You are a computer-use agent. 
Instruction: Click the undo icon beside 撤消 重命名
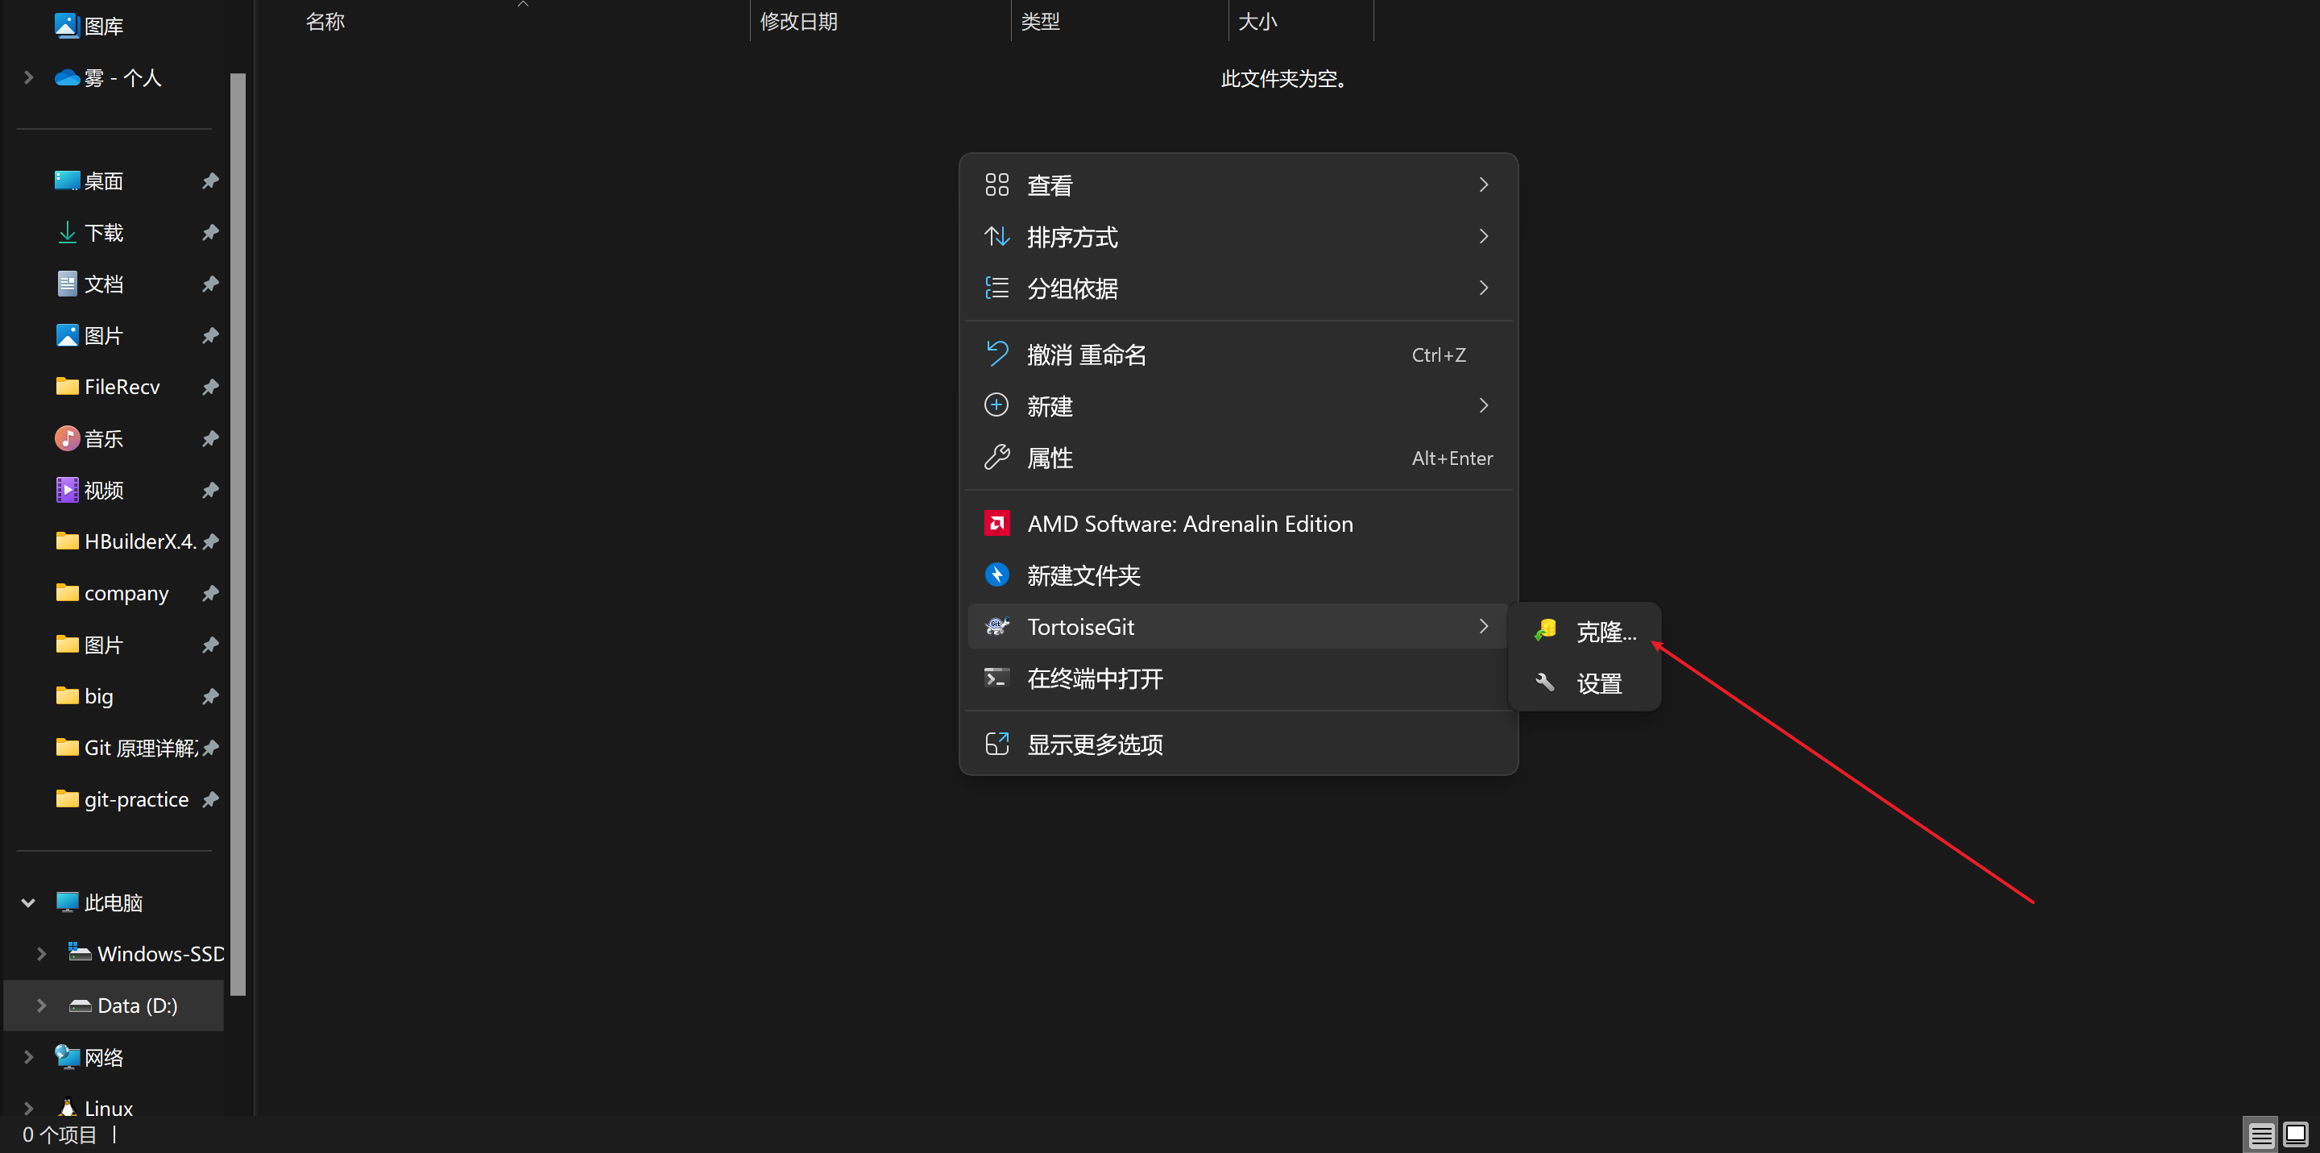pos(996,354)
